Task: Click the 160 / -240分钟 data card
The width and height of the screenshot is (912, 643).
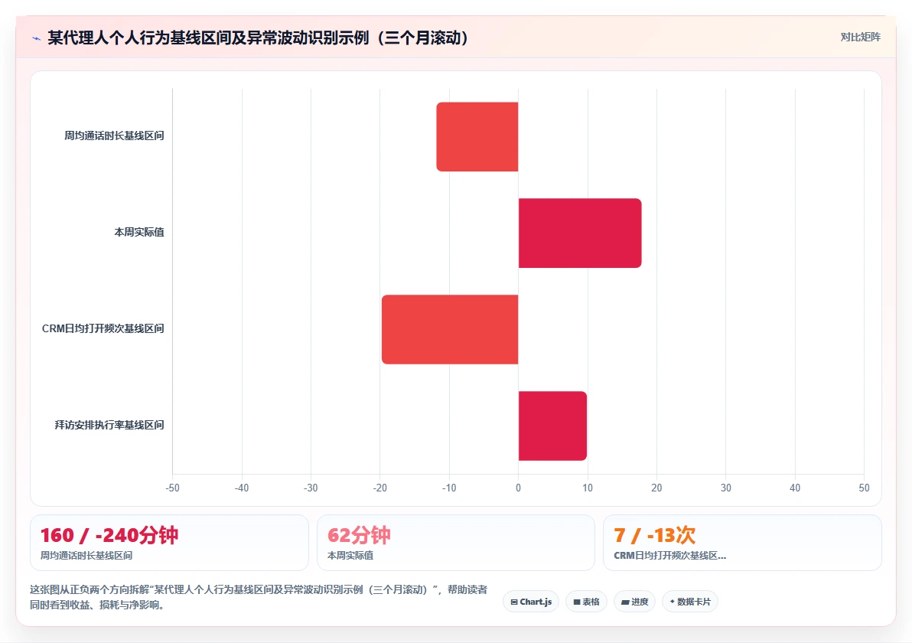Action: point(169,542)
